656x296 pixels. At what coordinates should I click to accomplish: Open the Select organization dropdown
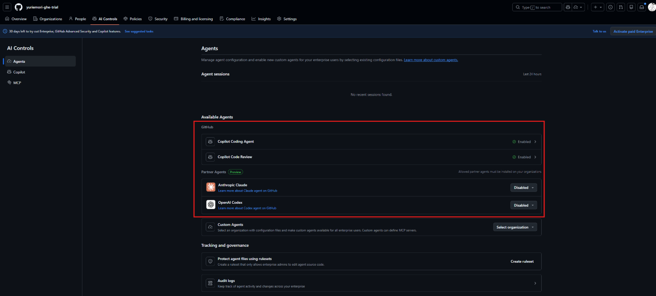[x=515, y=227]
